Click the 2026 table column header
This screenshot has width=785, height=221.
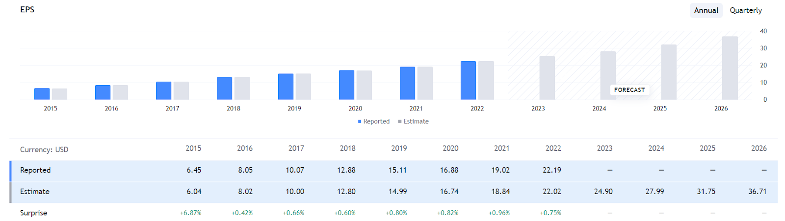coord(759,148)
